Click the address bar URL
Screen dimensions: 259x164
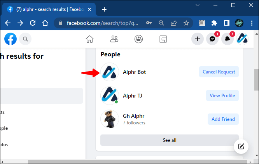(102, 23)
